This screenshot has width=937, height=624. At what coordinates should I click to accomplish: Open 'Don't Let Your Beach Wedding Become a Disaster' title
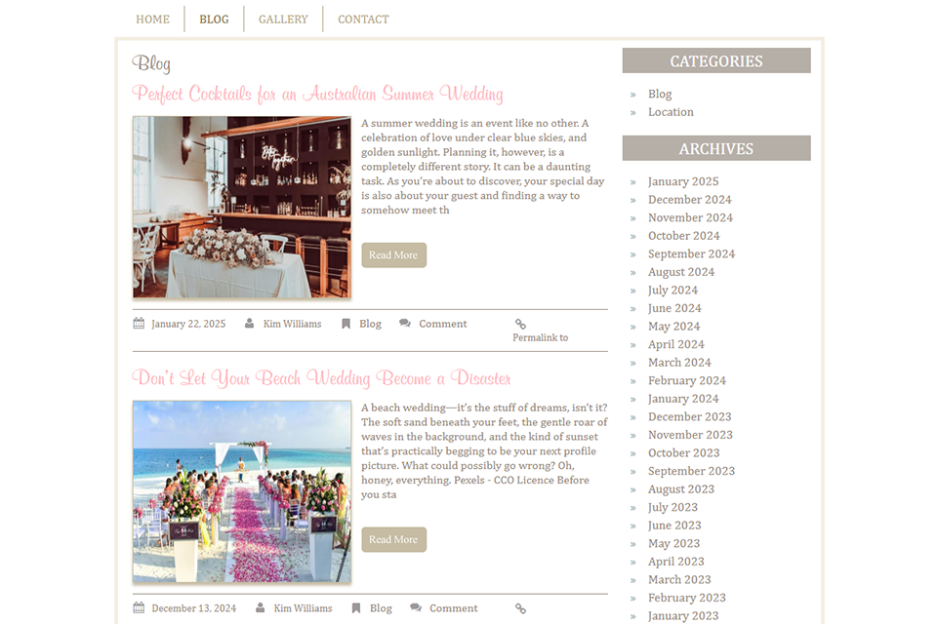[321, 378]
